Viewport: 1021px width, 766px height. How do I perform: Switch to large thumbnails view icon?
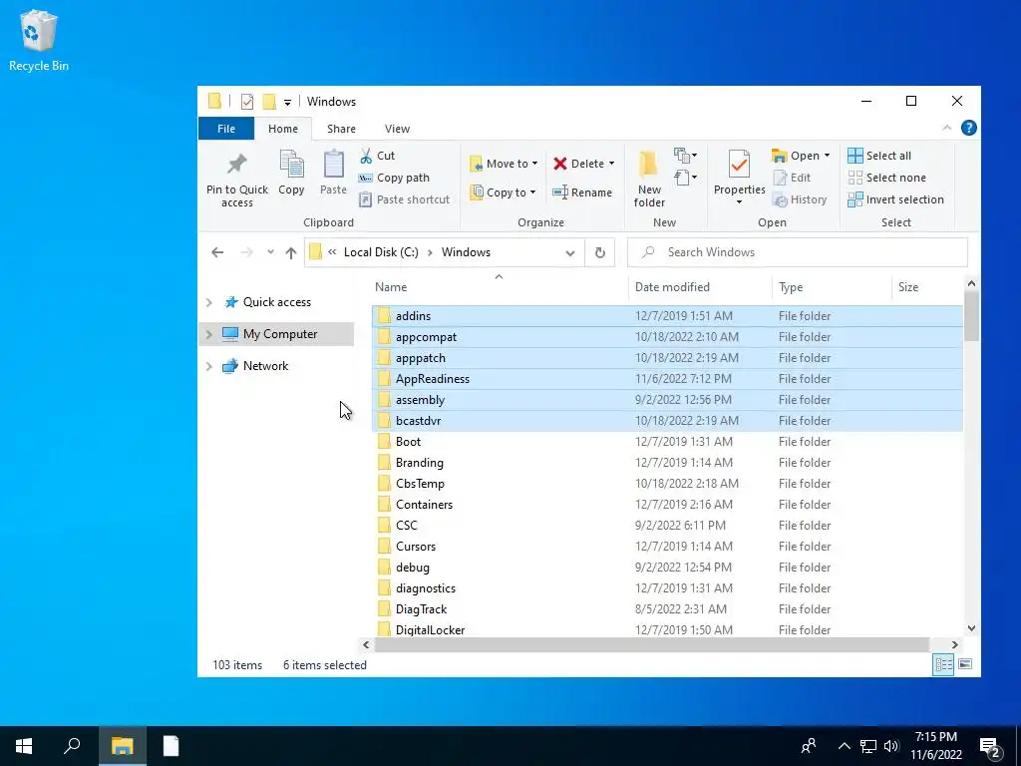965,664
